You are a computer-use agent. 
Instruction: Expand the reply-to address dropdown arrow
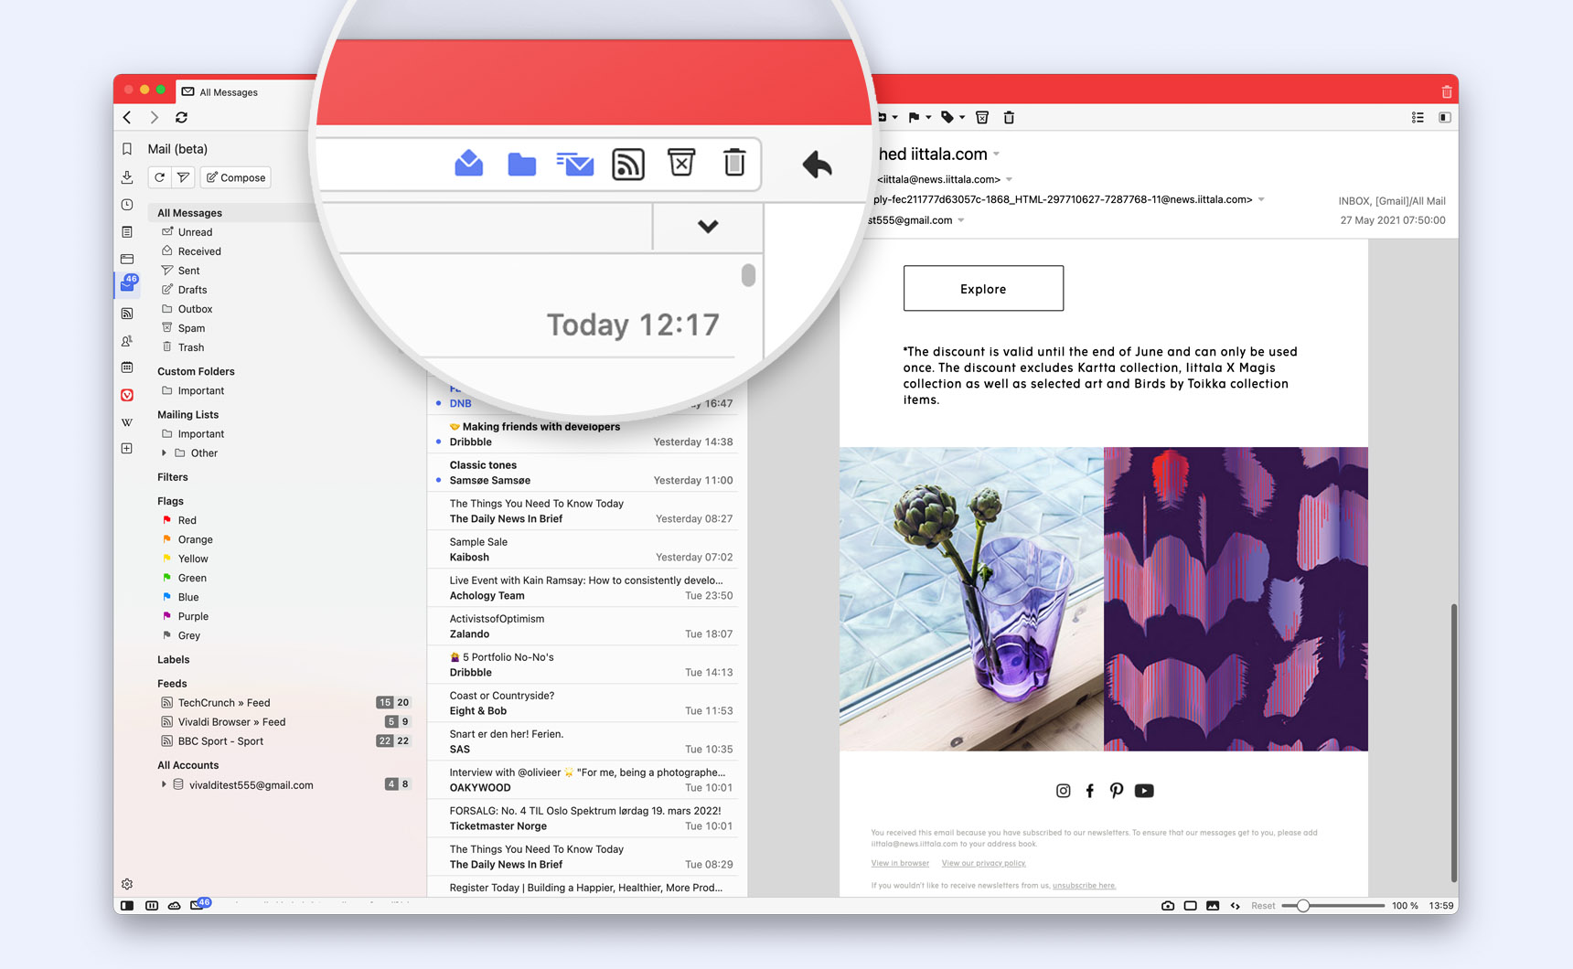pyautogui.click(x=1261, y=199)
